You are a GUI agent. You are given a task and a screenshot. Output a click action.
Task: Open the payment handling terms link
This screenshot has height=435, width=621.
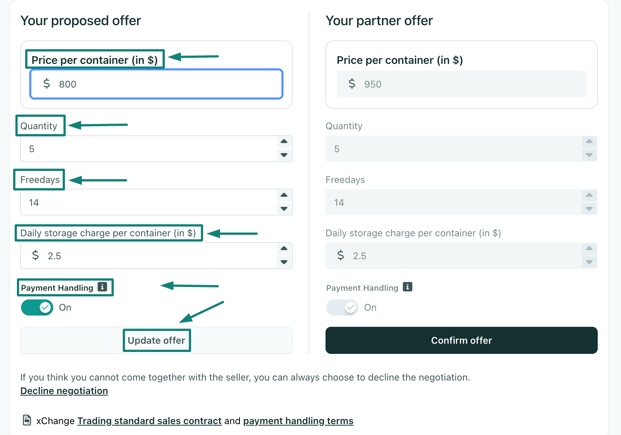[298, 421]
